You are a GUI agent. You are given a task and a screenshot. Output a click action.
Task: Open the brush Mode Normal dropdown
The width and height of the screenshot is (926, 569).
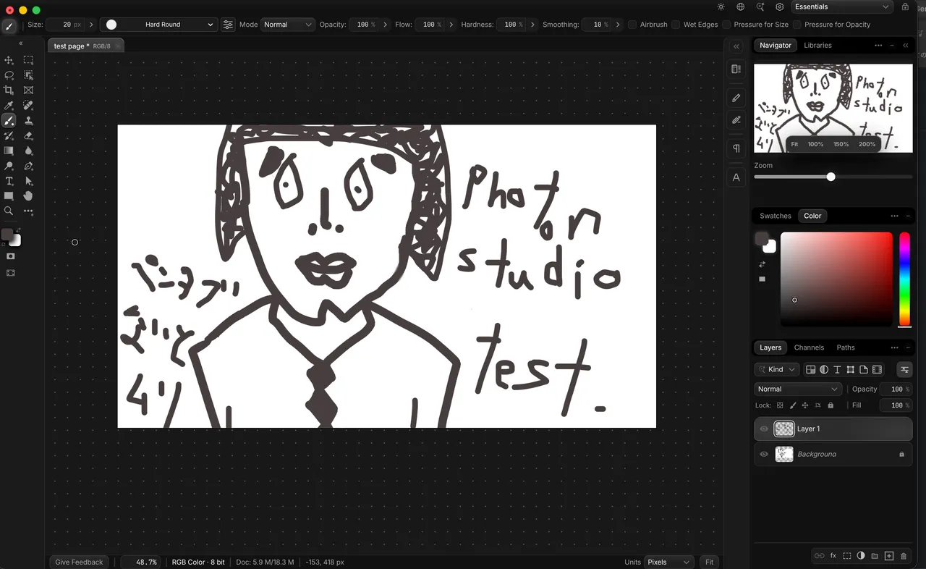(x=287, y=25)
